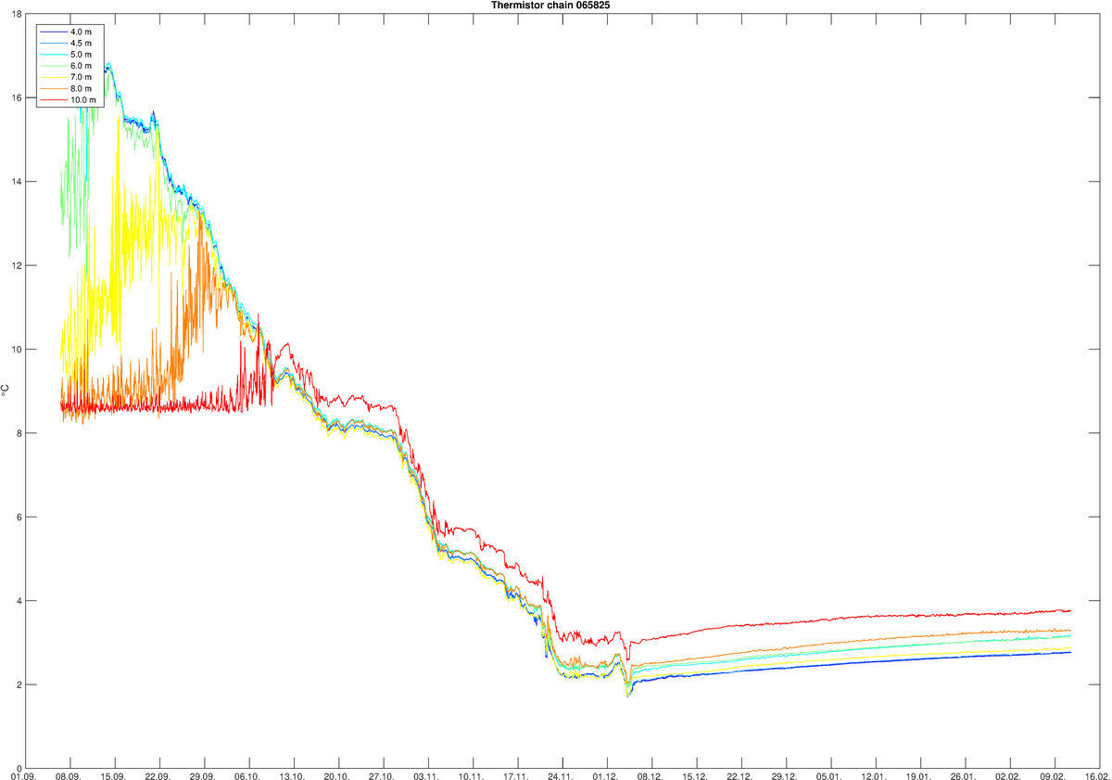Screen dimensions: 1112x780
Task: Click the y-axis tick label "4"
Action: (x=19, y=601)
